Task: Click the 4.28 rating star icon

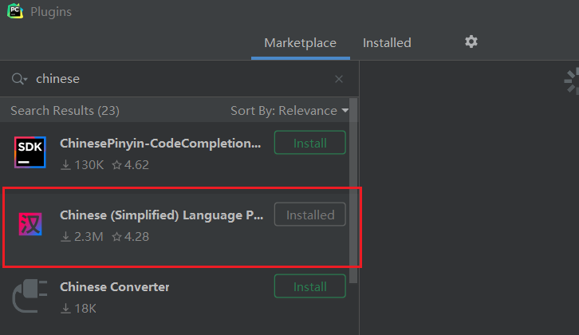Action: click(116, 237)
